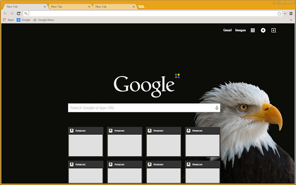Close the second New Tab
296x185 pixels.
pyautogui.click(x=89, y=6)
